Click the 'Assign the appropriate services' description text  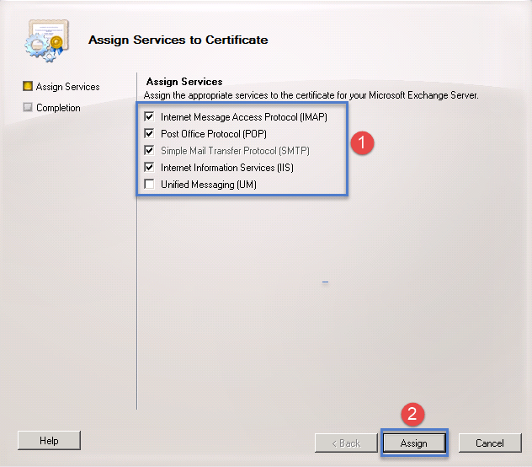(x=311, y=95)
